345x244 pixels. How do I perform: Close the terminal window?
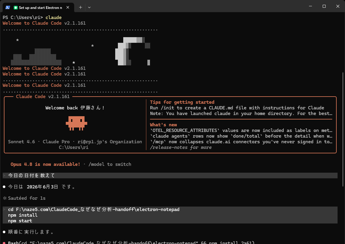(x=338, y=6)
